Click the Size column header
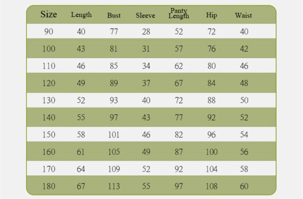303x199 pixels. [48, 14]
